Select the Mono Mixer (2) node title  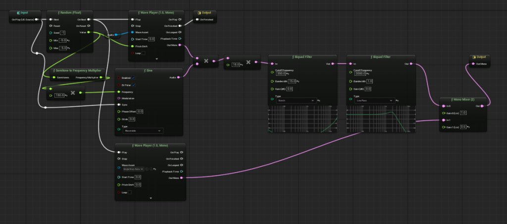pyautogui.click(x=462, y=100)
